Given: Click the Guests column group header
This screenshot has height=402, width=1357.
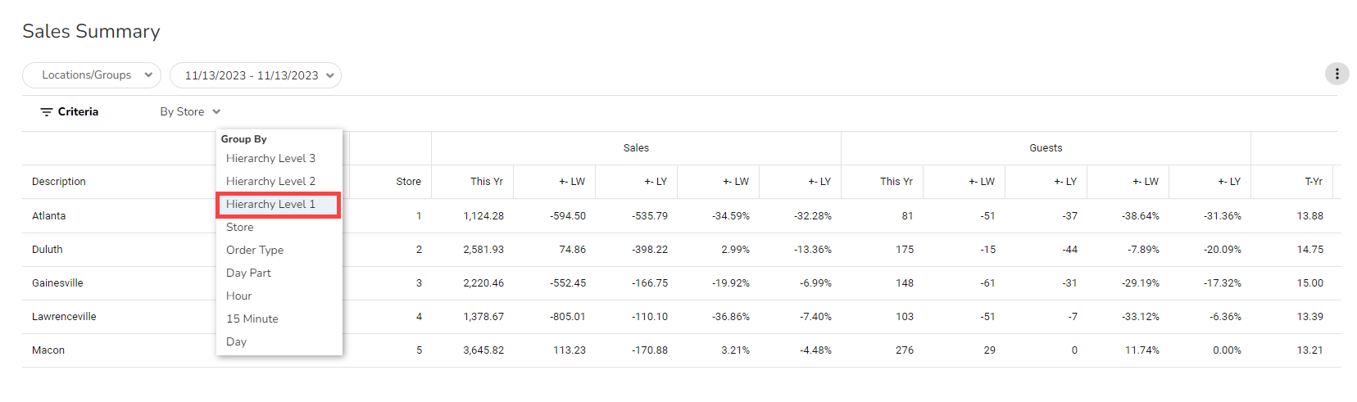Looking at the screenshot, I should [x=1046, y=148].
